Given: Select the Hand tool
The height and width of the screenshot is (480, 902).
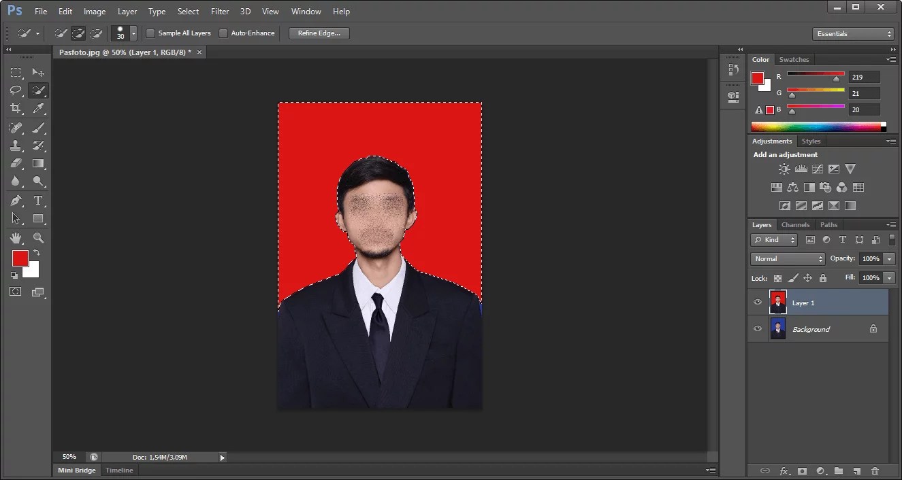Looking at the screenshot, I should pos(16,238).
